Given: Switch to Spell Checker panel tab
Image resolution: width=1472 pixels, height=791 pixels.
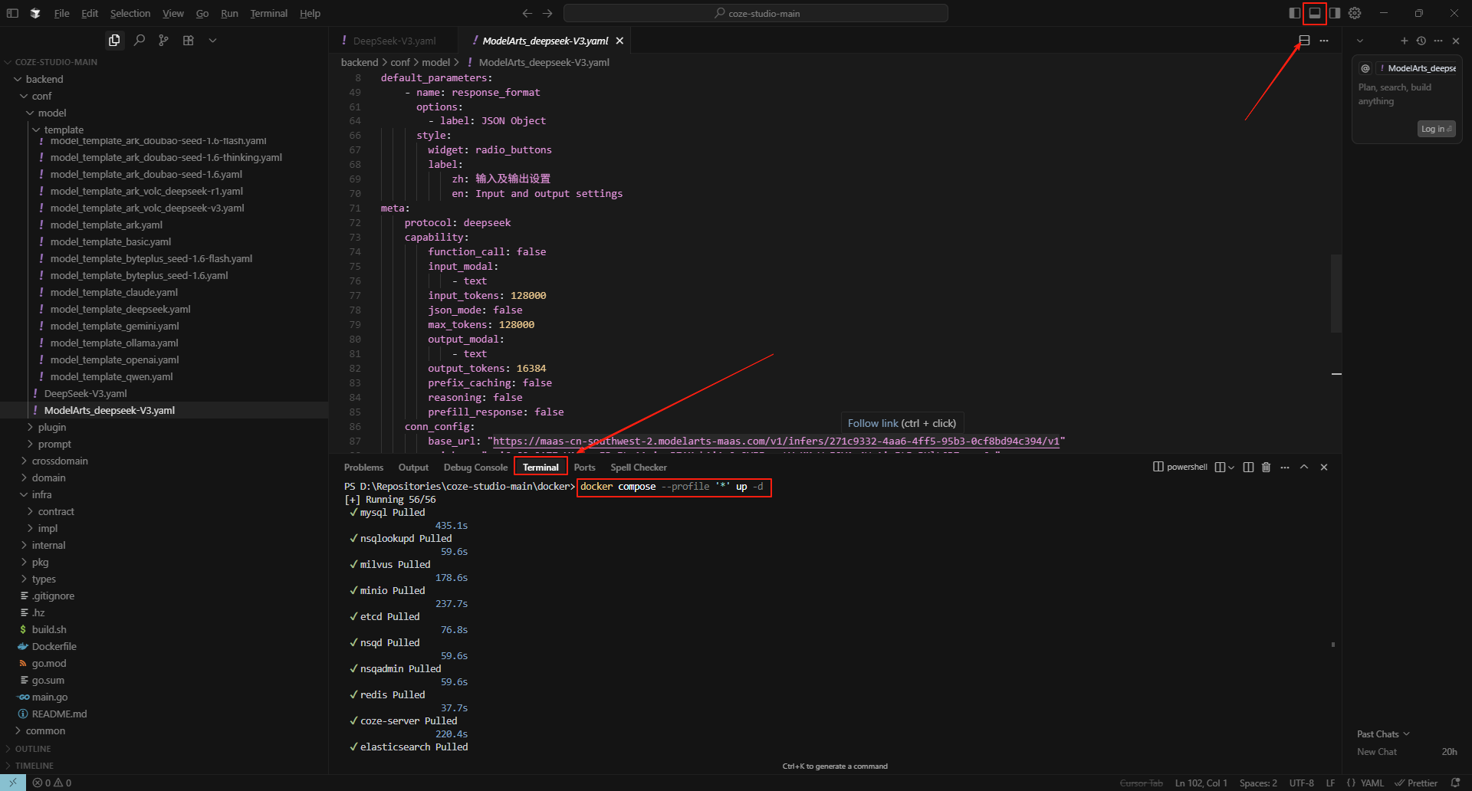Looking at the screenshot, I should click(x=639, y=468).
